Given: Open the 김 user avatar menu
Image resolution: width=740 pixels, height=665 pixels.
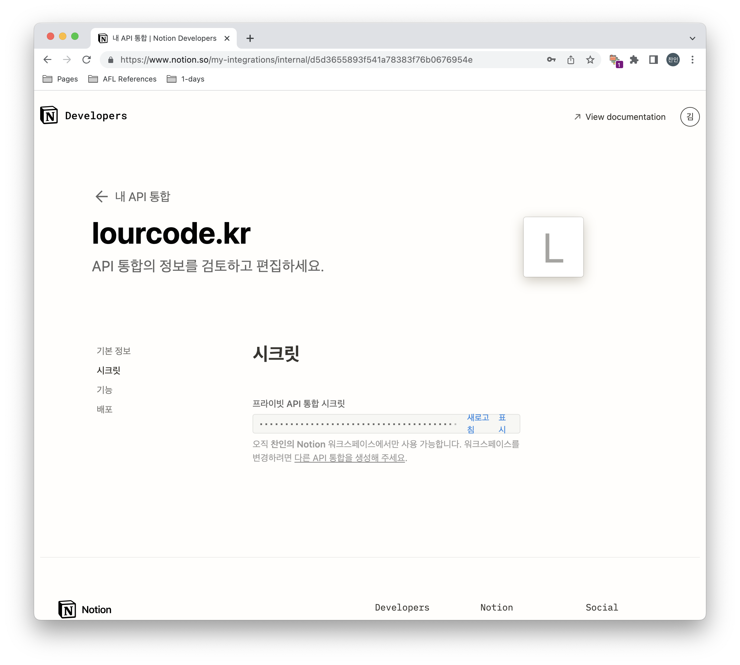Looking at the screenshot, I should coord(689,117).
